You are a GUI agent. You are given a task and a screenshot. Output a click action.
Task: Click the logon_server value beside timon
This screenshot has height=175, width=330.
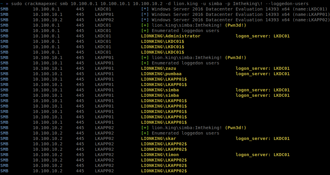(281, 155)
